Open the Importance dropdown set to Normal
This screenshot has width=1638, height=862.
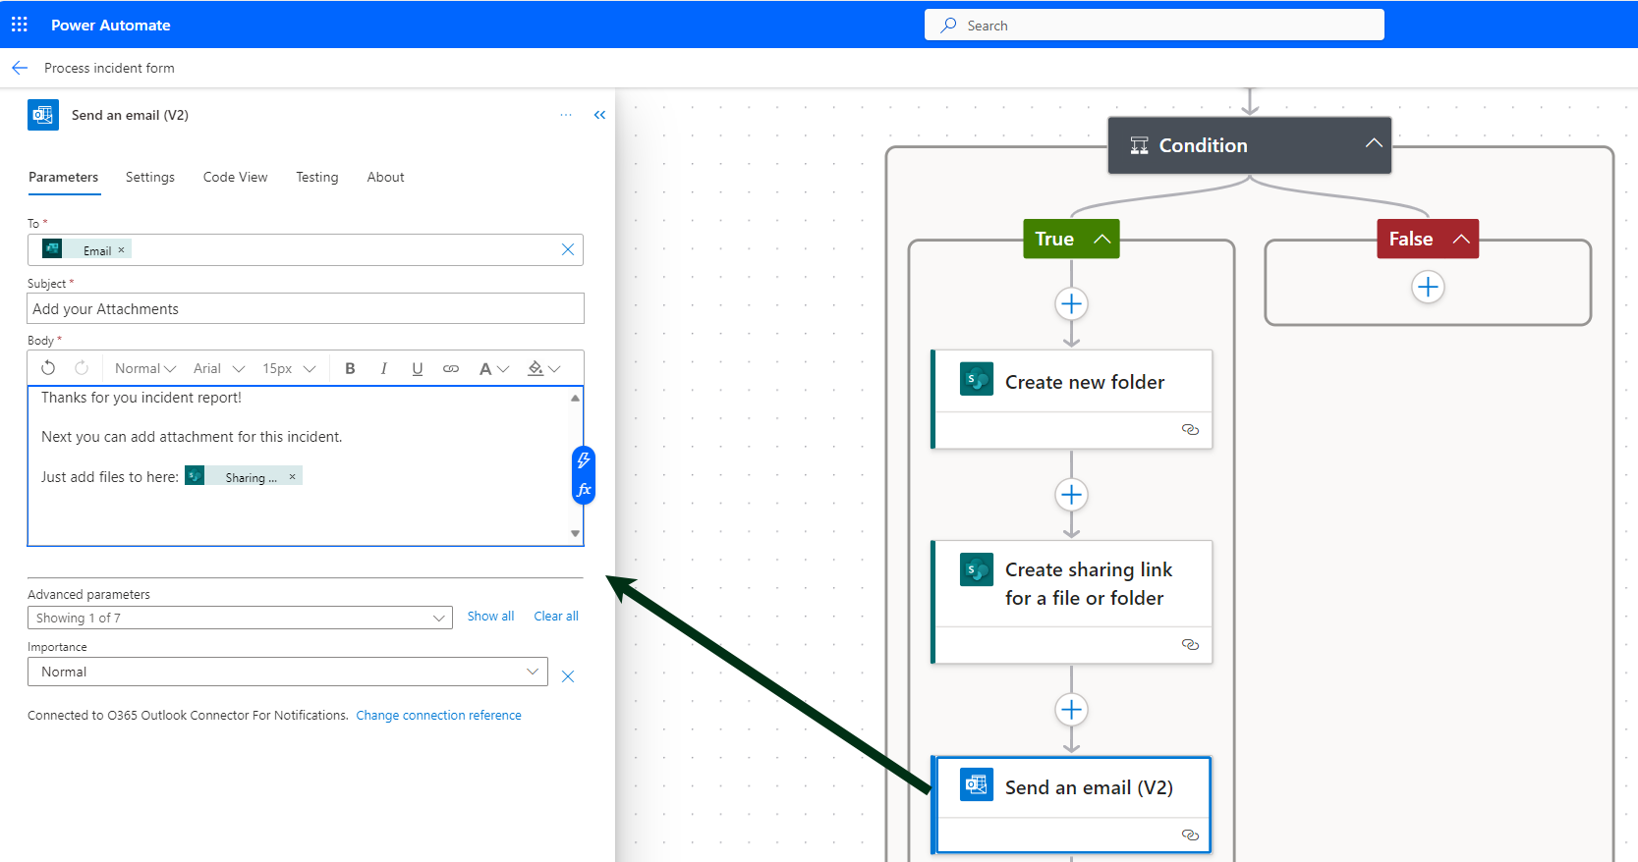tap(287, 672)
